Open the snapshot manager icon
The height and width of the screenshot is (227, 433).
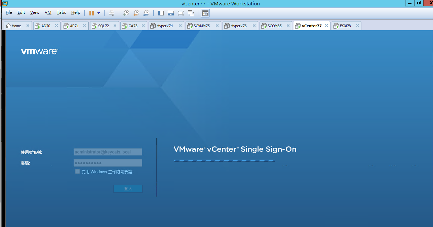click(146, 13)
